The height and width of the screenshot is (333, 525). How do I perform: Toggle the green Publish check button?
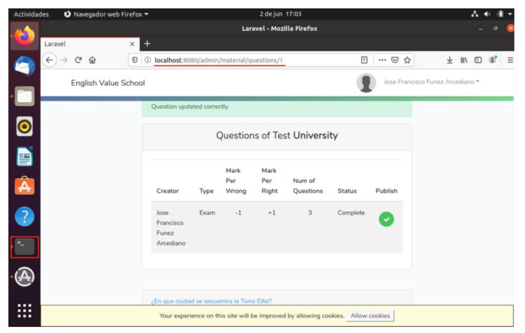pos(386,219)
